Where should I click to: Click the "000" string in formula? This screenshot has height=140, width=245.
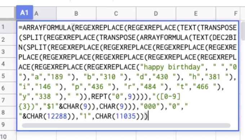click(x=150, y=106)
